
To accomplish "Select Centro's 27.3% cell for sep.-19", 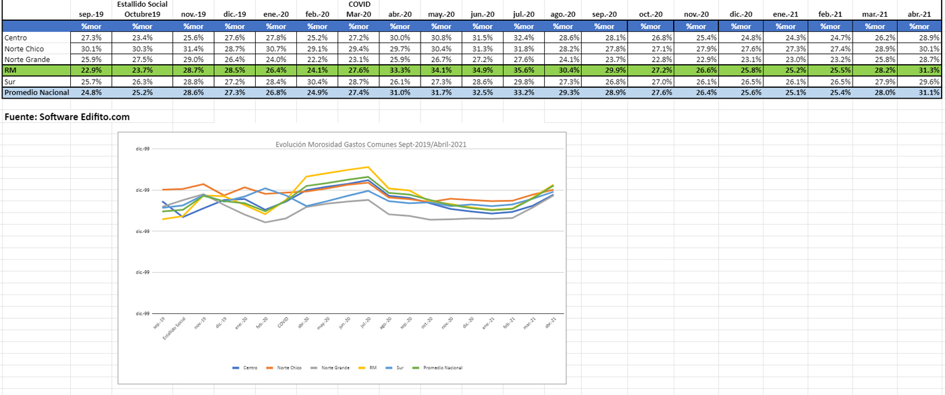I will coord(91,38).
